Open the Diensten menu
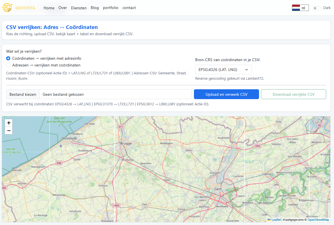This screenshot has height=225, width=334. pos(79,8)
